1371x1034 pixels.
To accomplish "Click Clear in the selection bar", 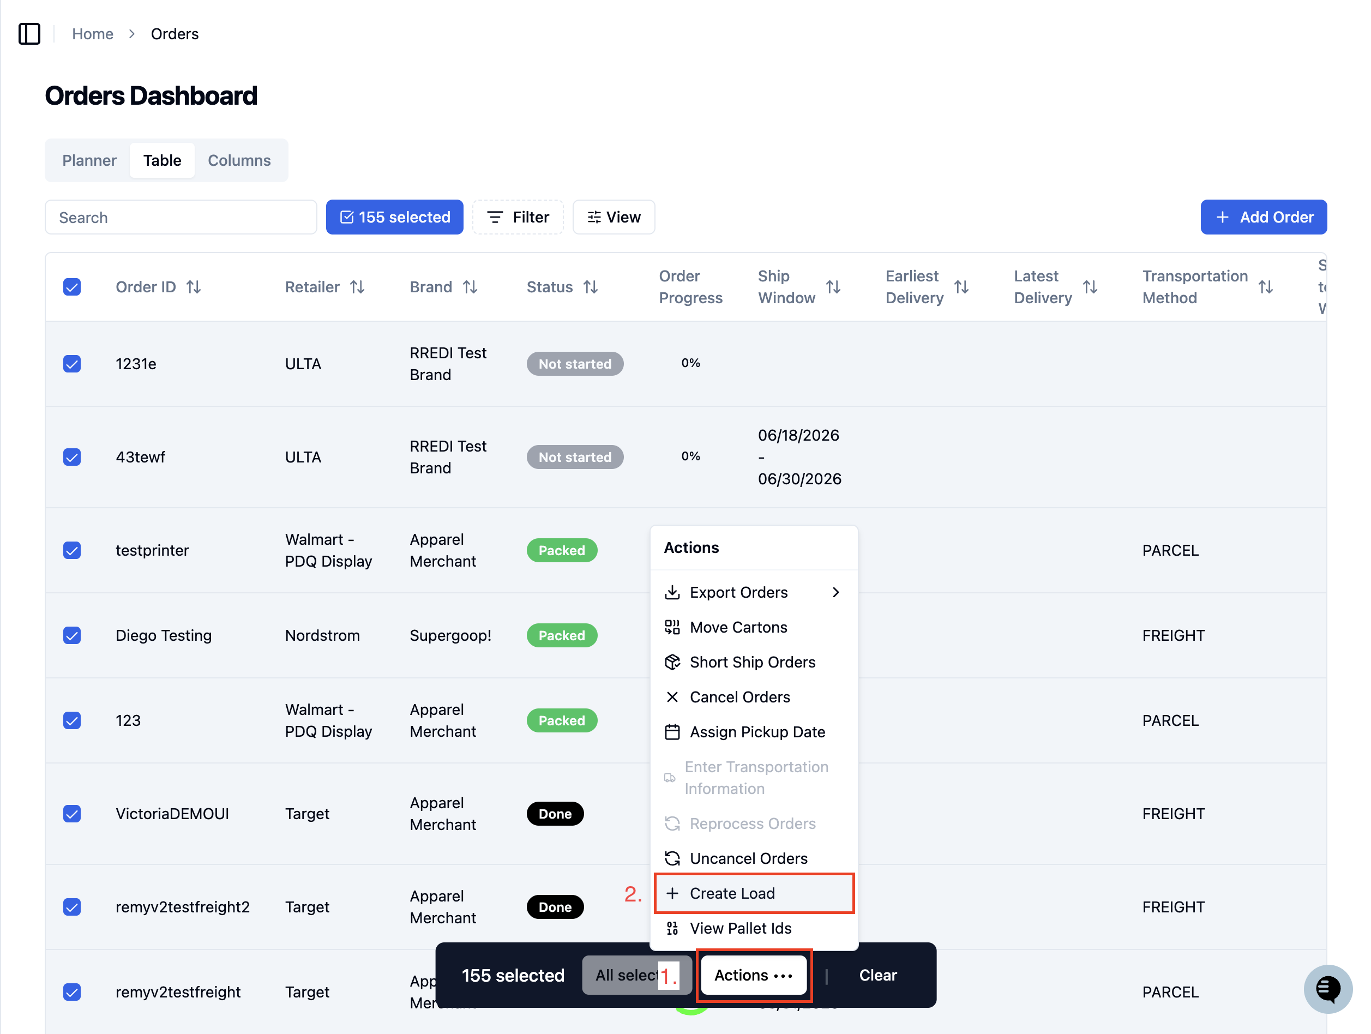I will (x=877, y=975).
